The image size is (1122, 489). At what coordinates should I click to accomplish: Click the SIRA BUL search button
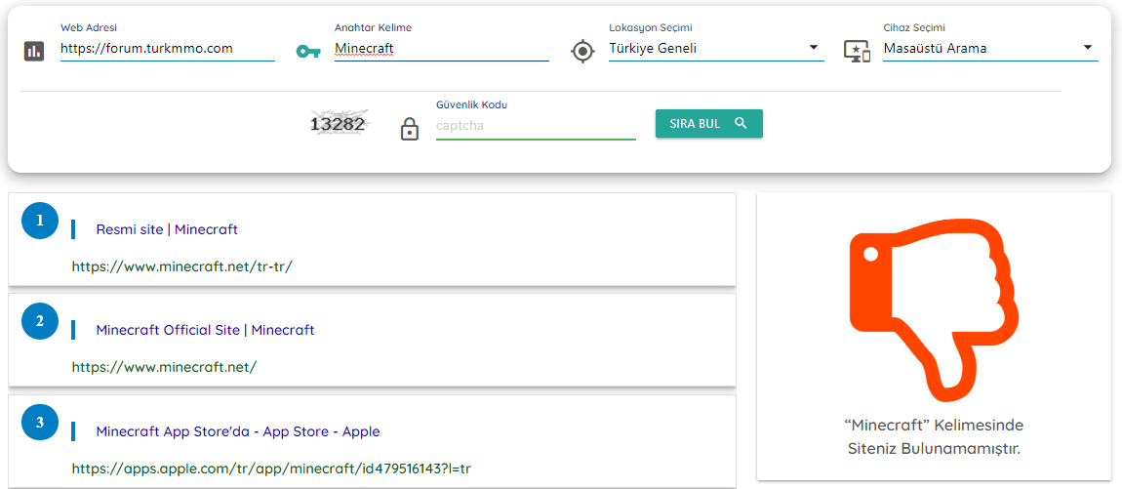click(x=709, y=123)
